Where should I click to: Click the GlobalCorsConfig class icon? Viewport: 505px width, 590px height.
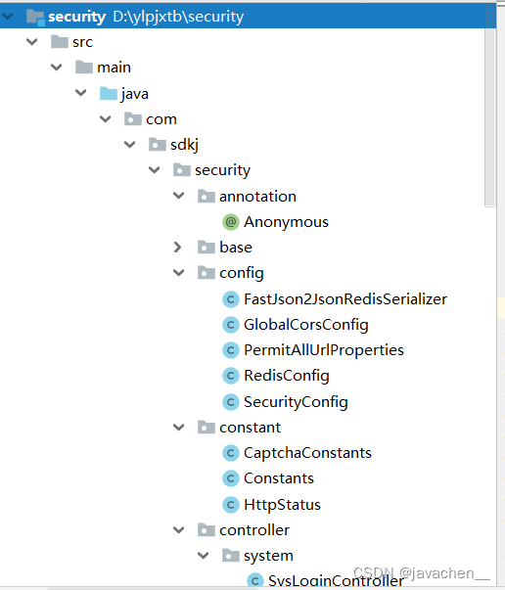231,325
